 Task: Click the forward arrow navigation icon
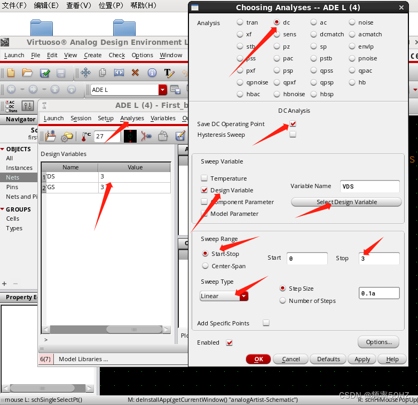coord(33,89)
